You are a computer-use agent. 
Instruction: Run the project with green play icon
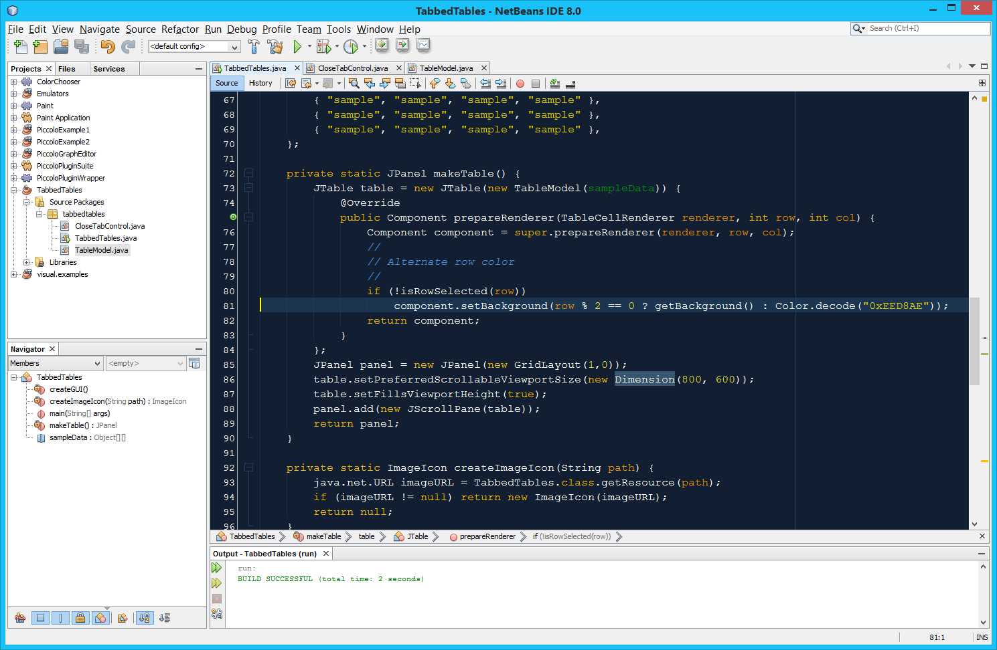pos(297,46)
